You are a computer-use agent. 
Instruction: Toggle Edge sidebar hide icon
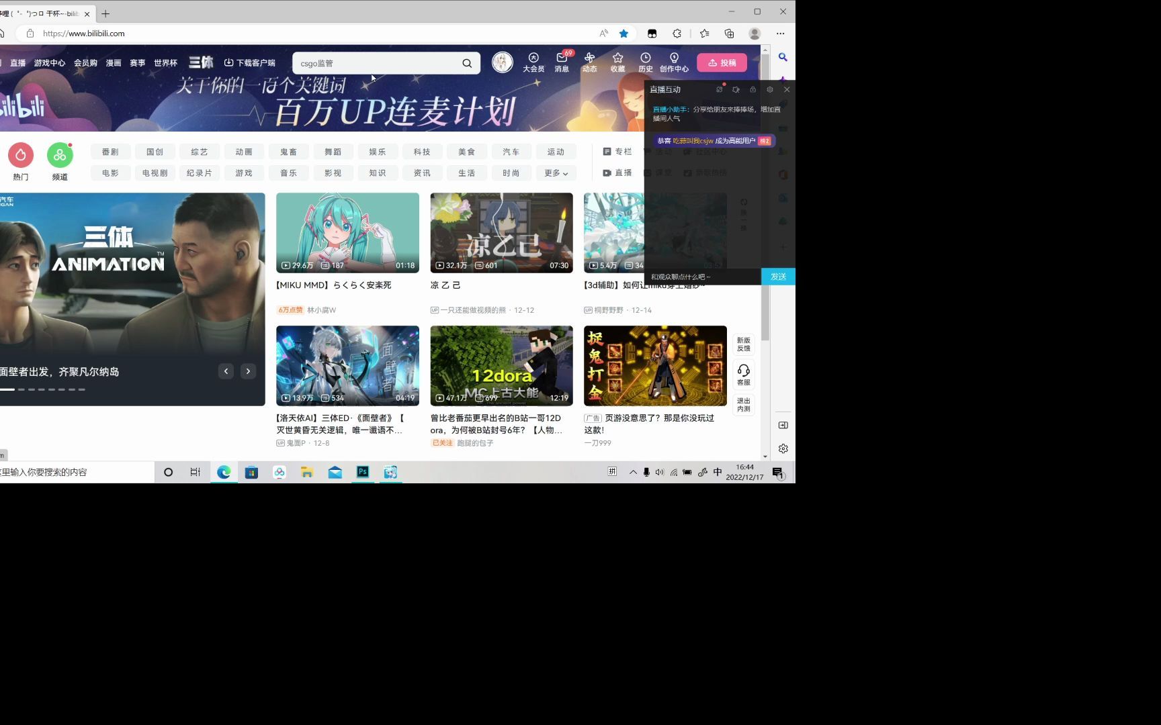[783, 425]
